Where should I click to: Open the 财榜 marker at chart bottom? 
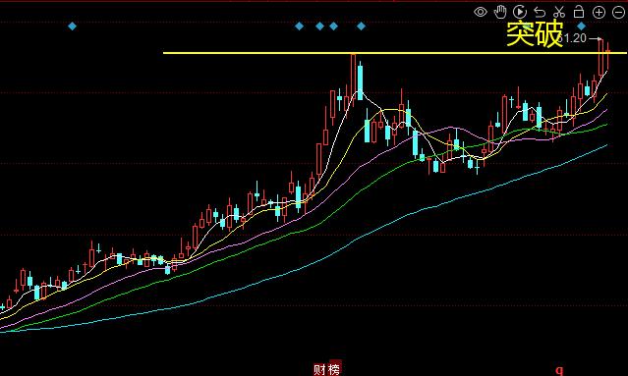[327, 369]
